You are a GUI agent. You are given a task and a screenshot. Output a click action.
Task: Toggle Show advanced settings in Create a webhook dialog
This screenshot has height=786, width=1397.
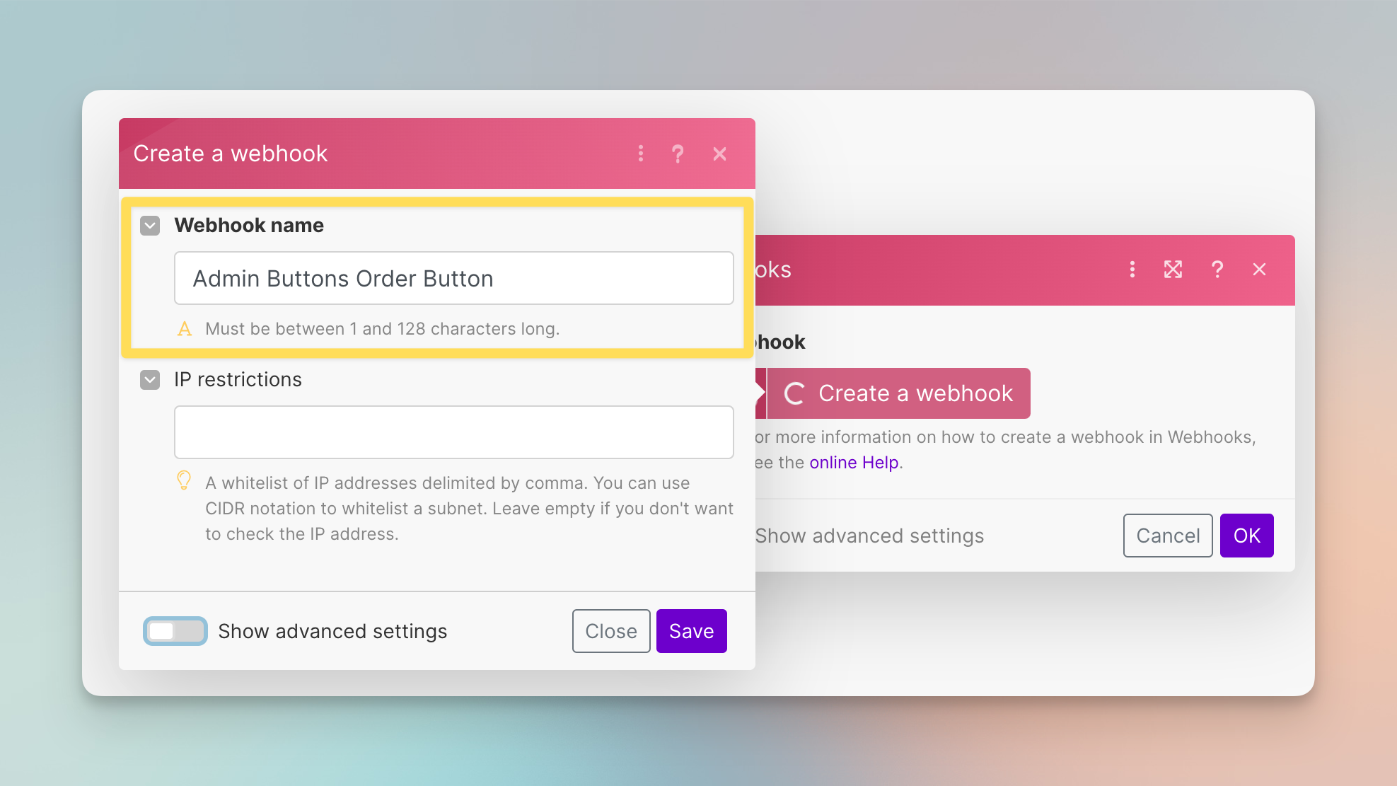175,631
